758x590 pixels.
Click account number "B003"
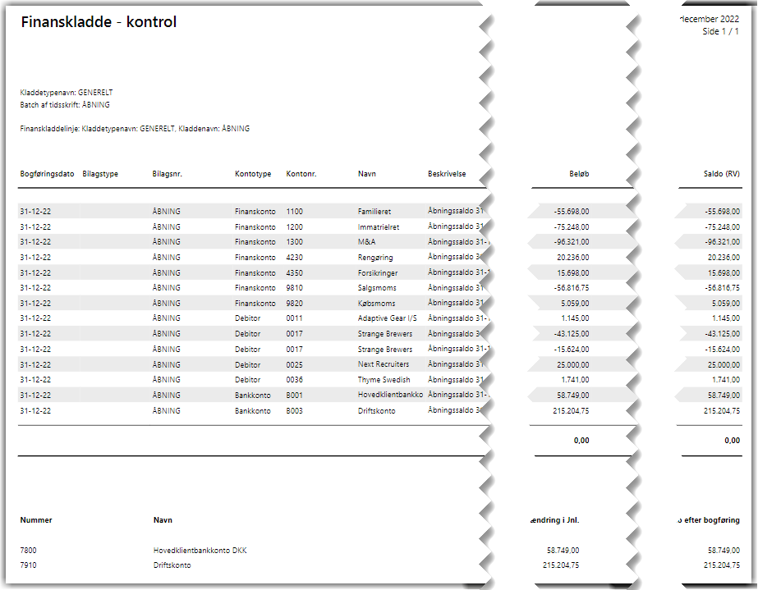point(294,411)
